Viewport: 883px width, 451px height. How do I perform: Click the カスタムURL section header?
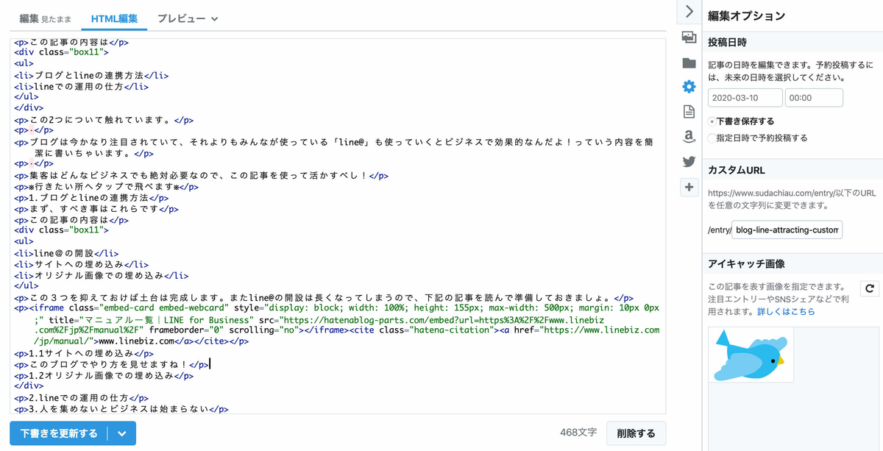736,170
